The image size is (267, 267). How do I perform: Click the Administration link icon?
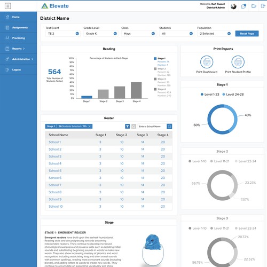7,59
